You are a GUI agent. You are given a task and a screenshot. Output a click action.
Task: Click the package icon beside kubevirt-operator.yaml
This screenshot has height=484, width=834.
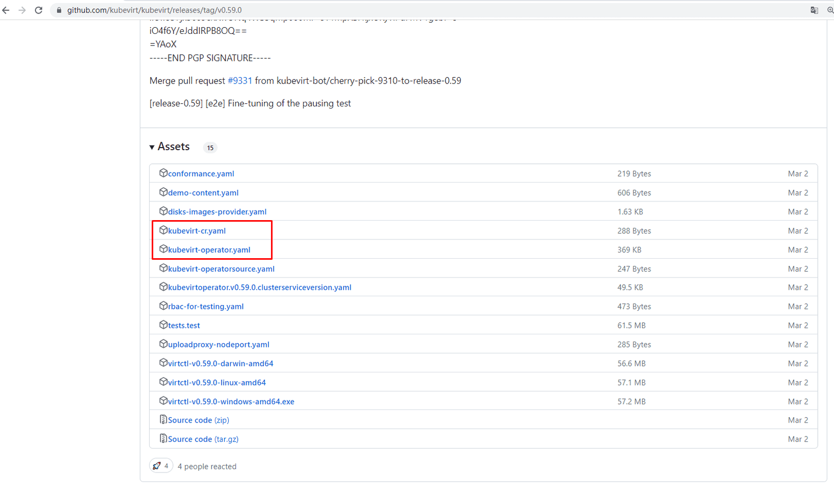coord(163,249)
